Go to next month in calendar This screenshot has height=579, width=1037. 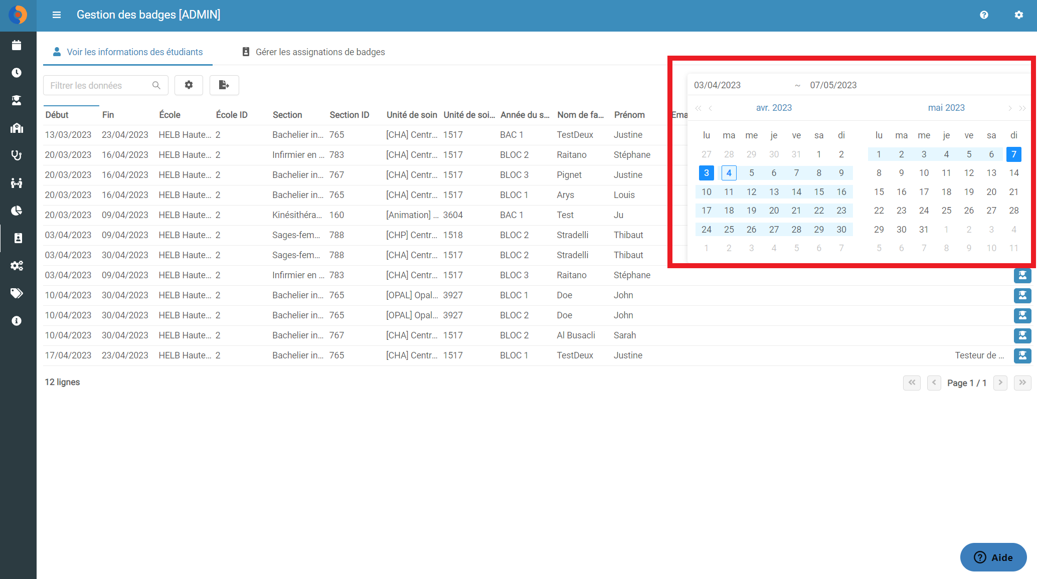pos(1010,108)
